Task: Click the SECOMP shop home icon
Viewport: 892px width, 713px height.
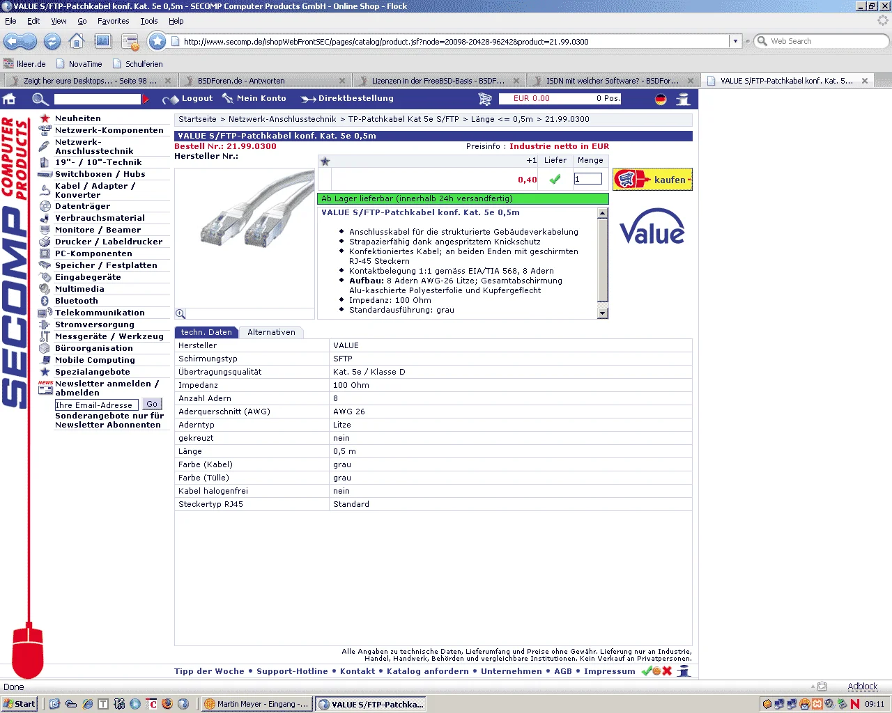Action: pos(10,99)
